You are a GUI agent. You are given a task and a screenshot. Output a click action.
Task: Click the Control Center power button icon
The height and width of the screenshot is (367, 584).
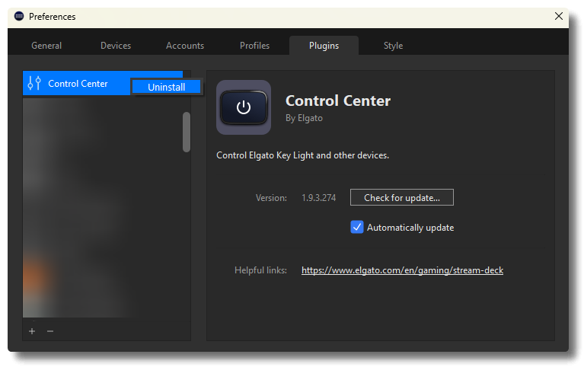coord(244,107)
